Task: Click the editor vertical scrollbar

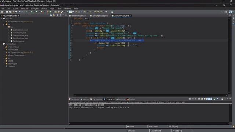Action: coord(229,56)
